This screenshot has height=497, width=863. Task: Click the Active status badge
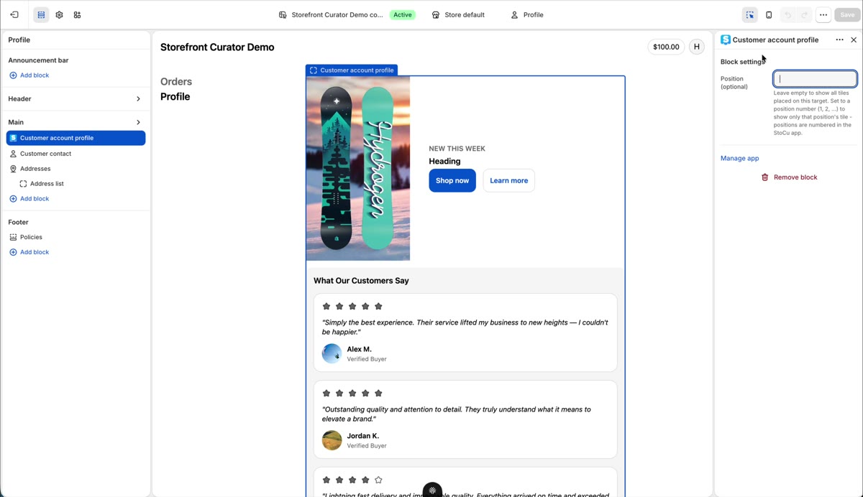click(x=403, y=14)
